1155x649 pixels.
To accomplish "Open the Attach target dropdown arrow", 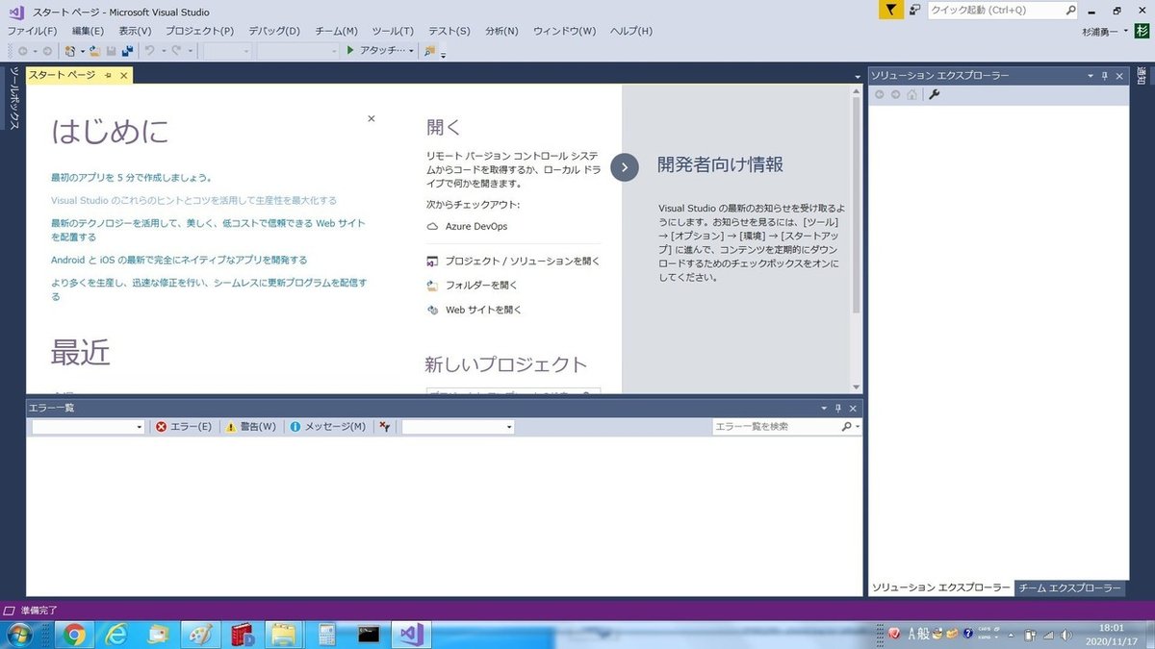I will pyautogui.click(x=411, y=51).
